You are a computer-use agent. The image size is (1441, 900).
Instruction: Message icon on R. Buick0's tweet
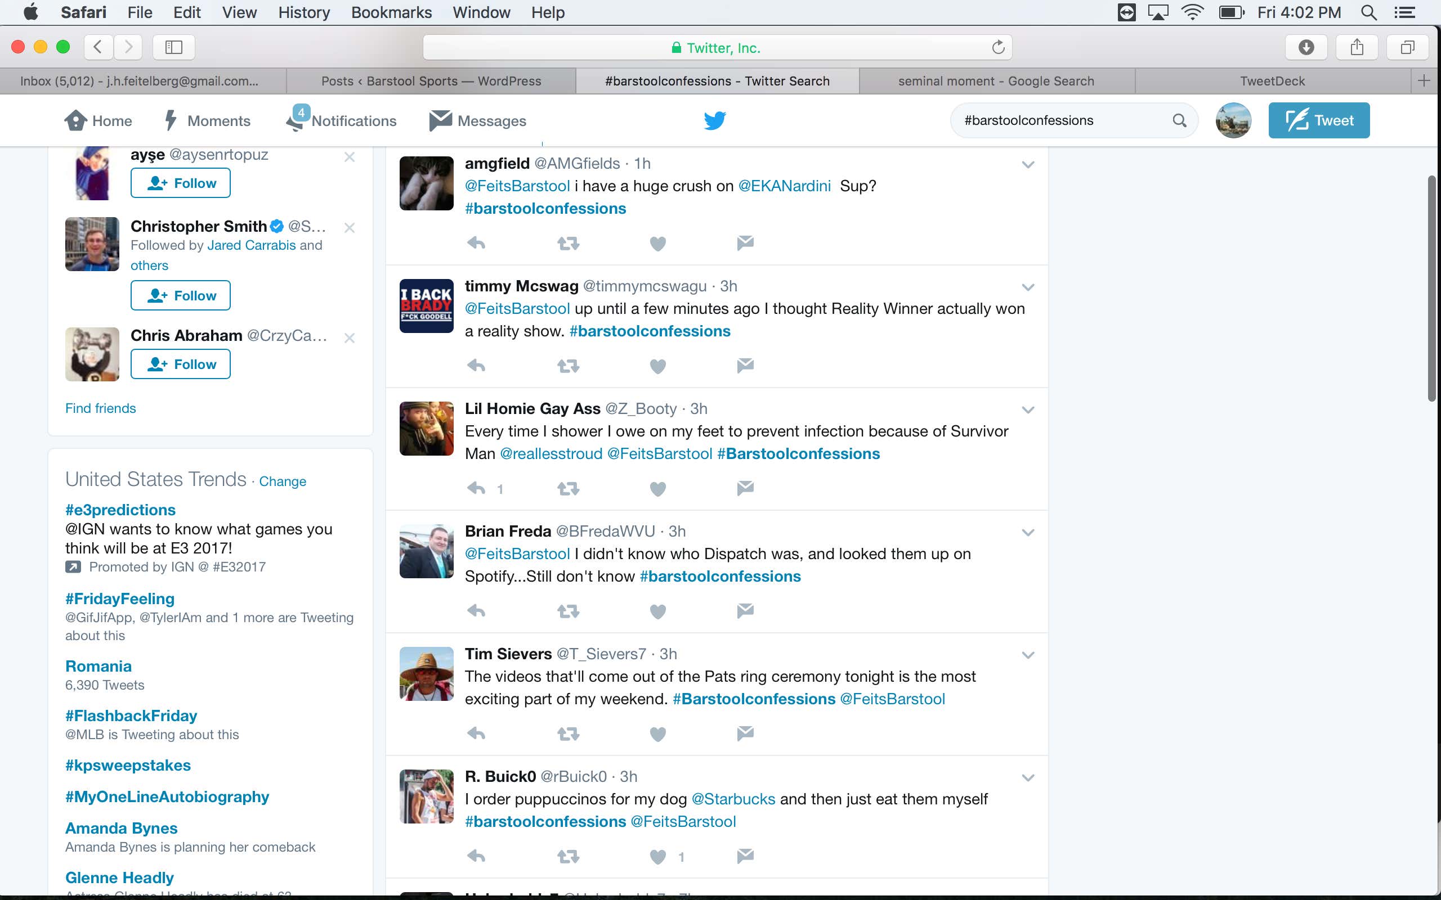[x=745, y=856]
